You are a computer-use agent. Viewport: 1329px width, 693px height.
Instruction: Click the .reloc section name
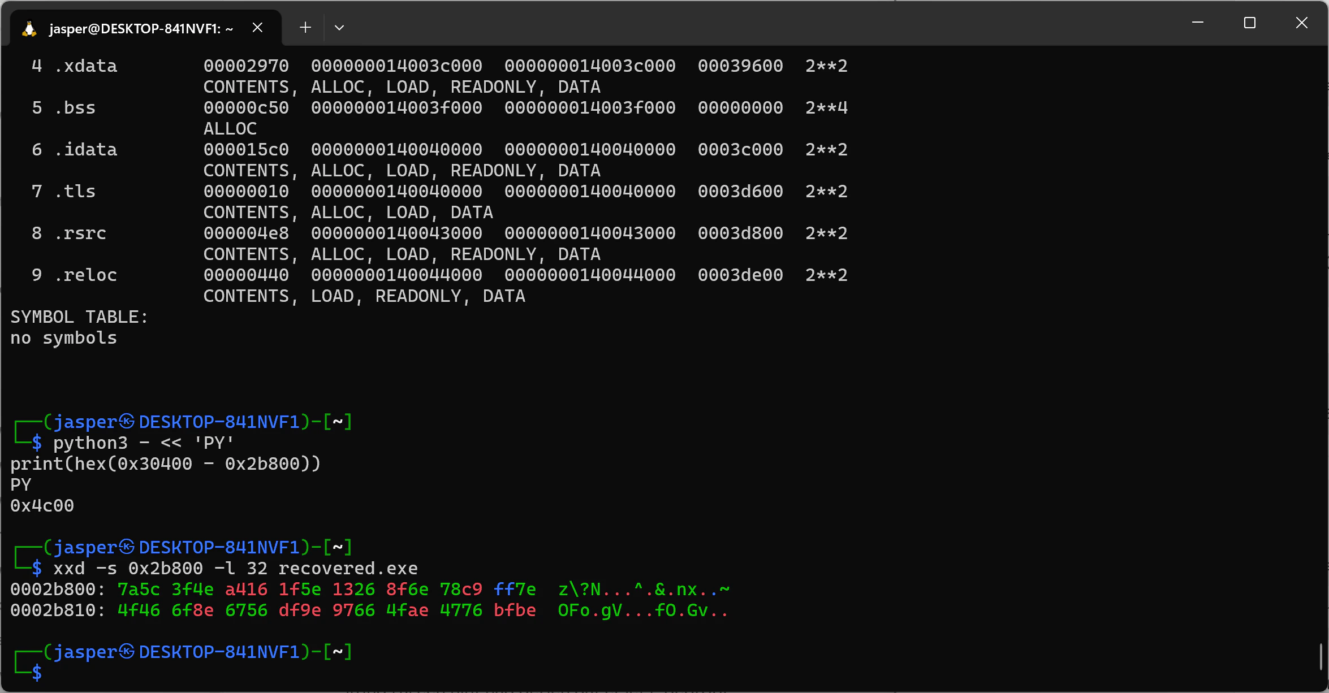pyautogui.click(x=86, y=275)
